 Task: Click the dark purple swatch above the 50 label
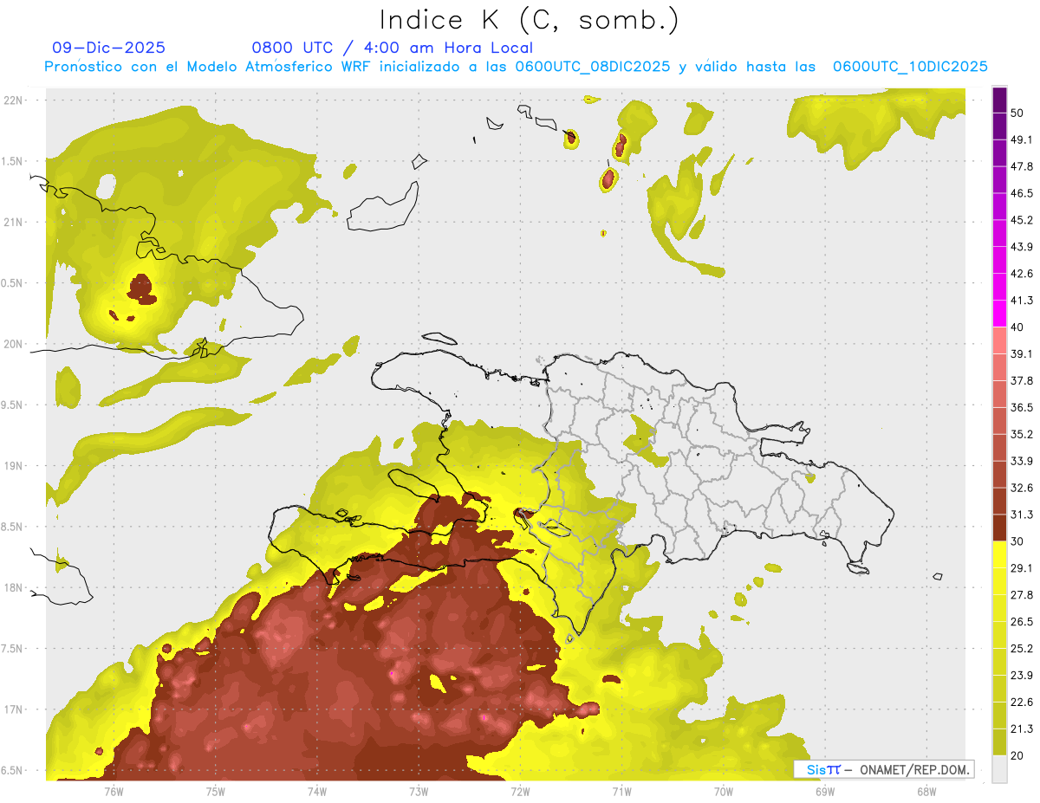[1000, 100]
